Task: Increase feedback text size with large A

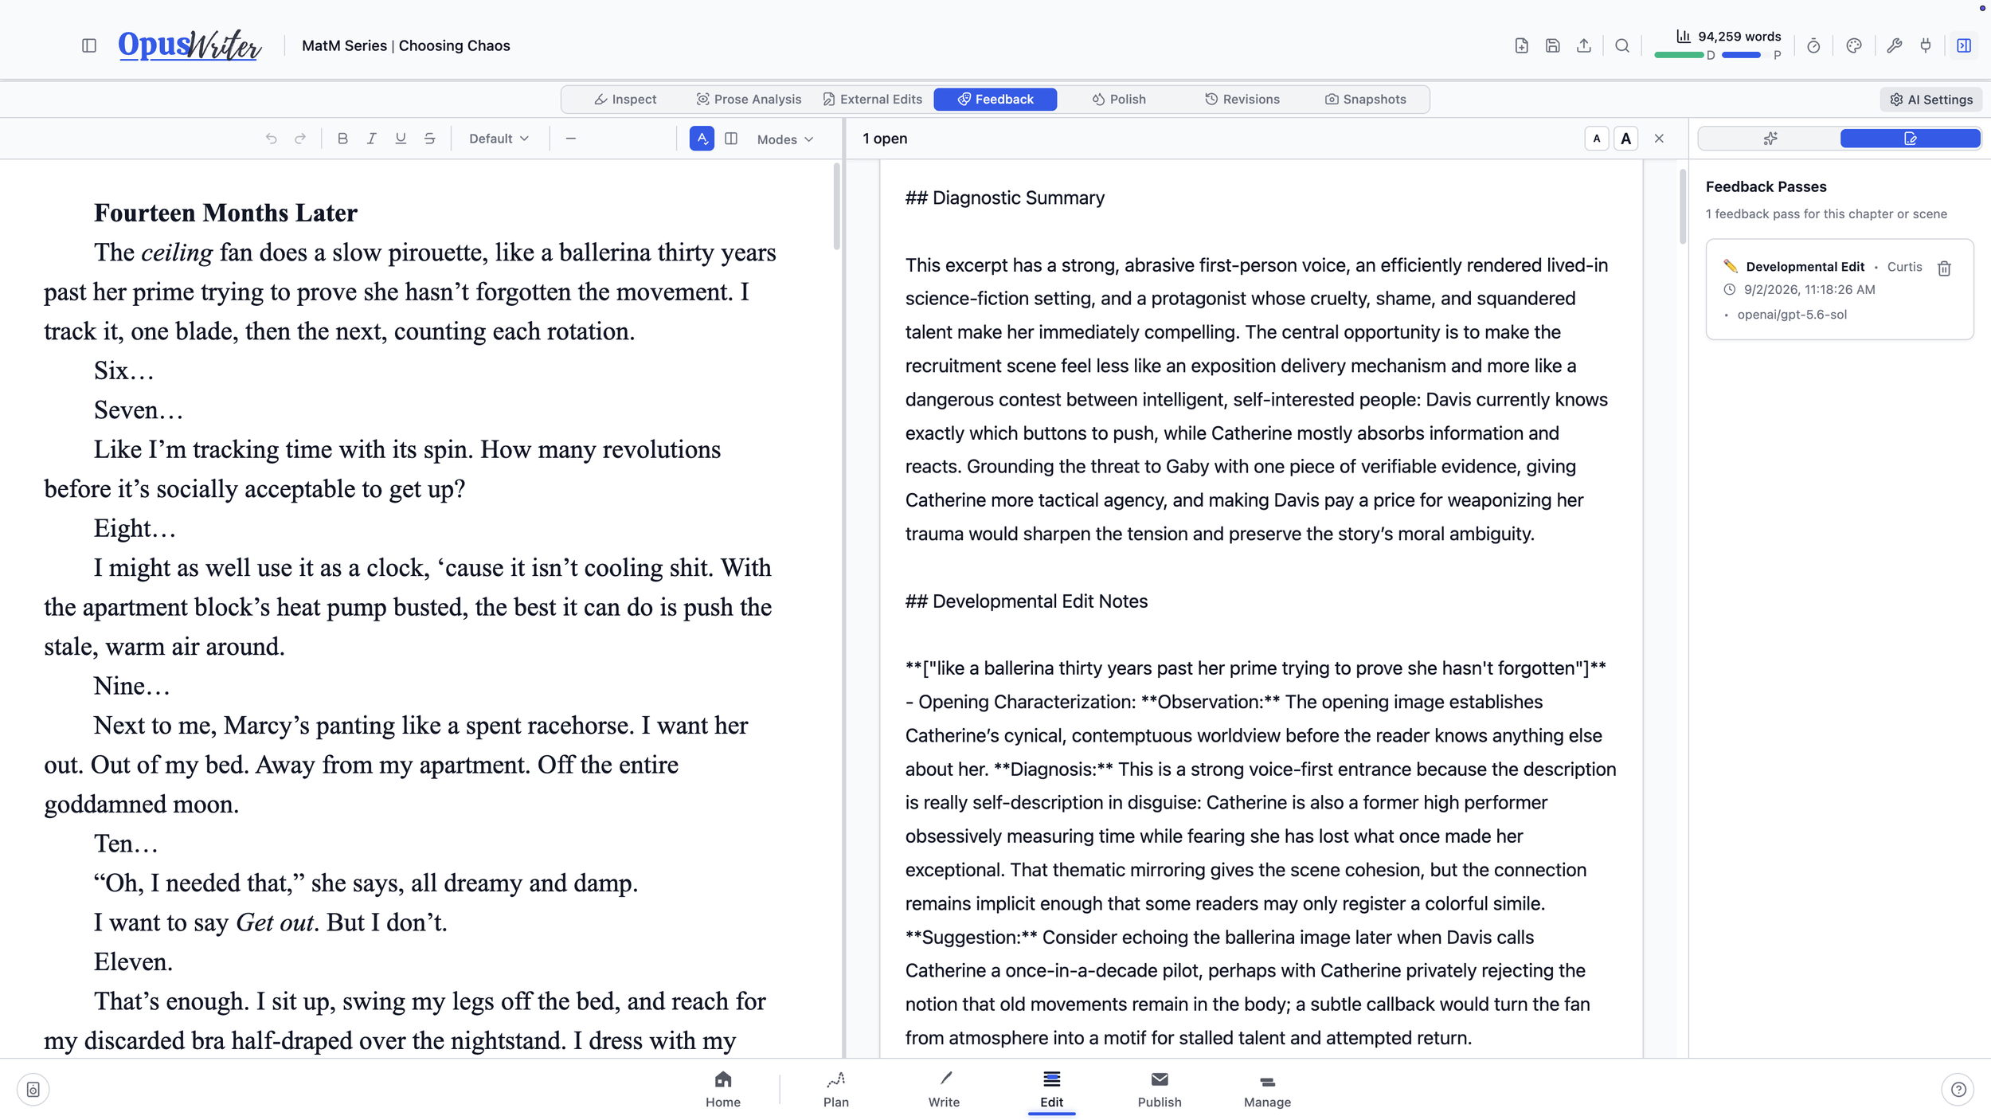Action: [x=1626, y=139]
